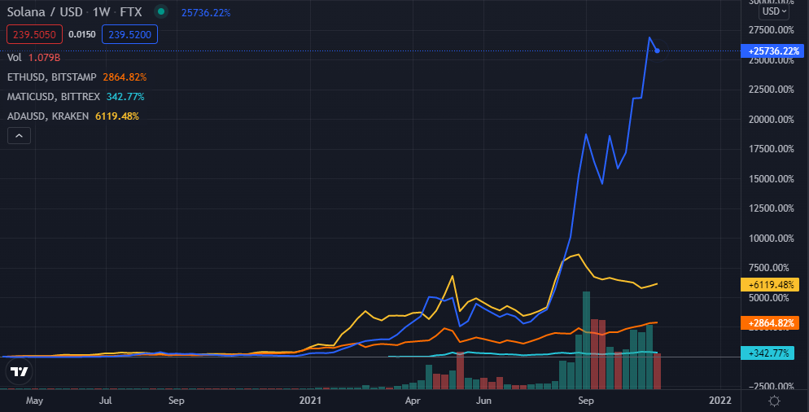Click the ETHUSD 2864.82% legend value
This screenshot has width=809, height=412.
[x=125, y=77]
